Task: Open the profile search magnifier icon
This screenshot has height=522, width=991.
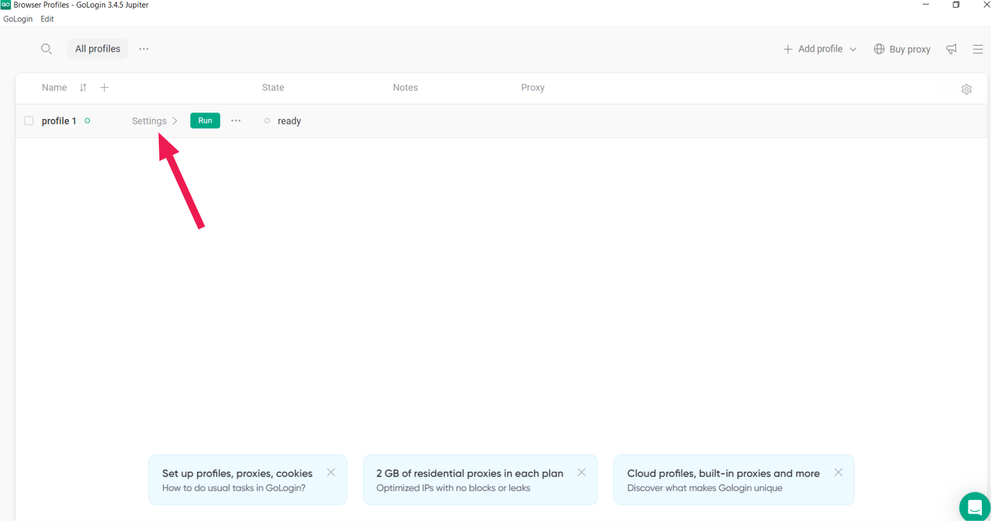Action: tap(46, 49)
